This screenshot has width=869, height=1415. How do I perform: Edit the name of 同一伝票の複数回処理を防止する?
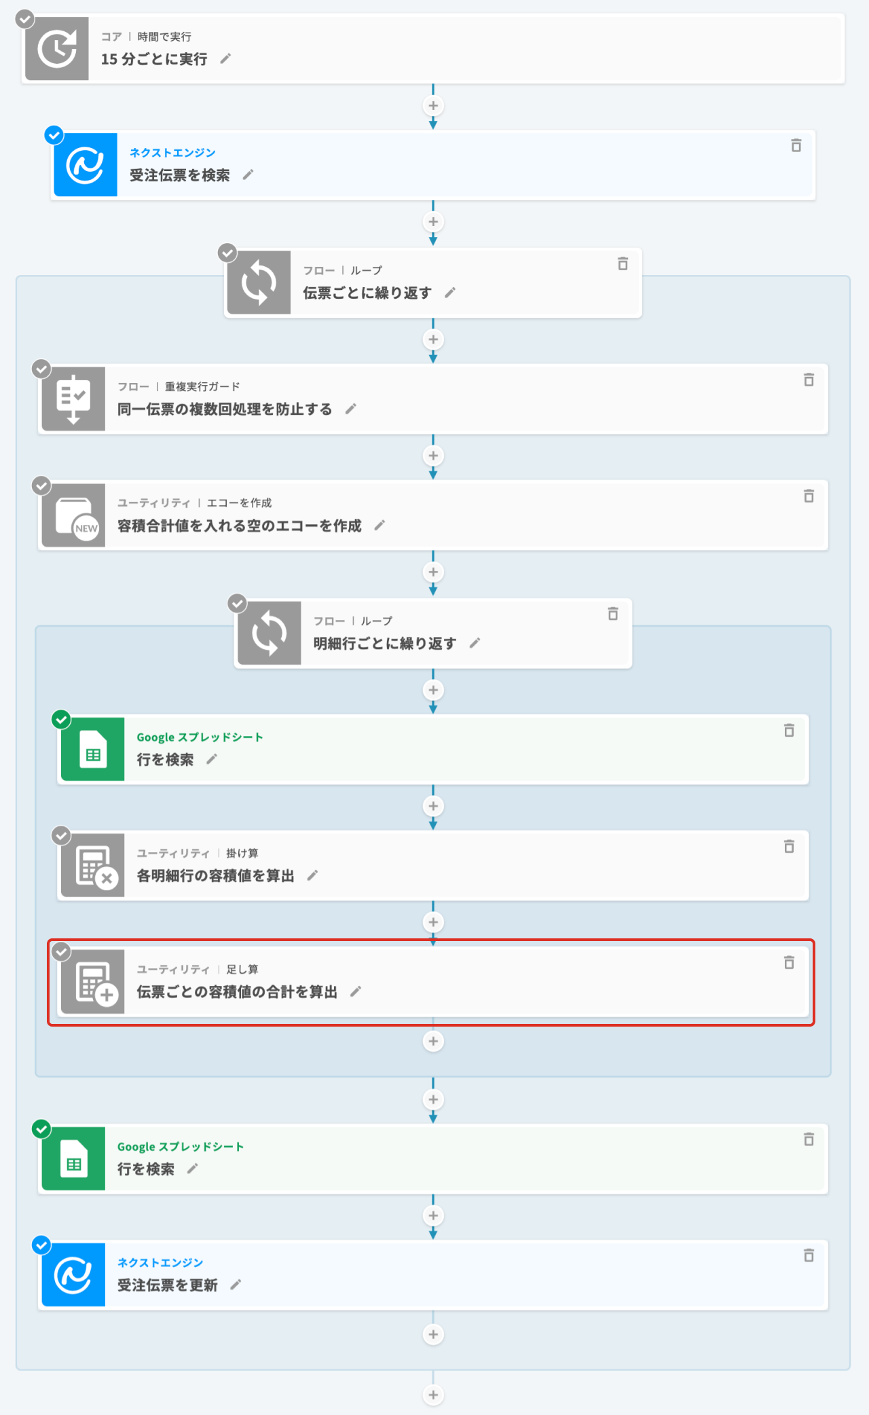tap(350, 409)
